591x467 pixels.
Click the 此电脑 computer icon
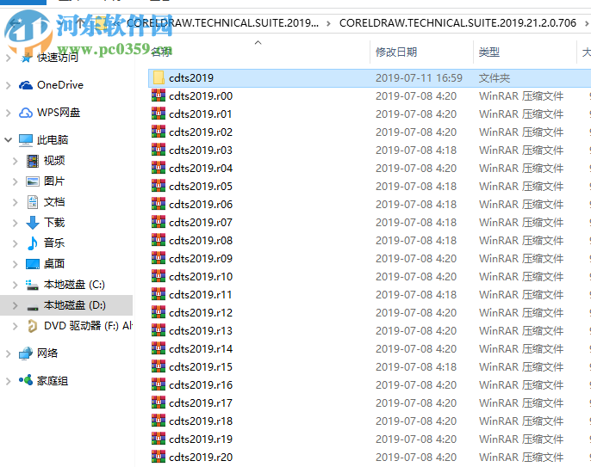pos(26,140)
